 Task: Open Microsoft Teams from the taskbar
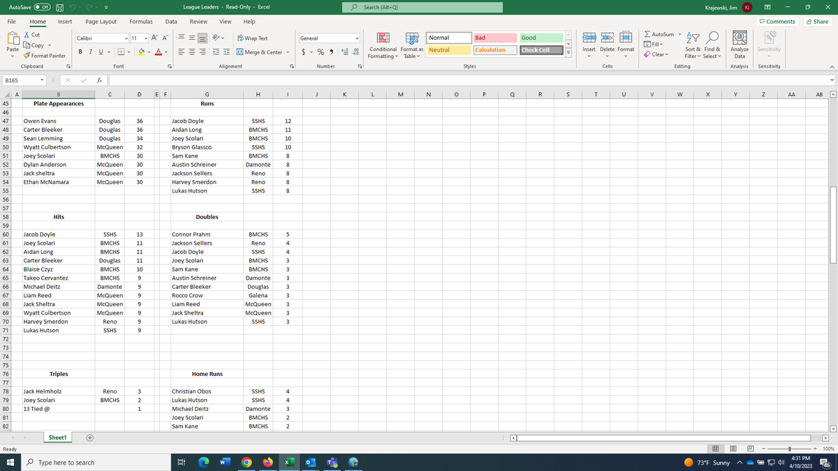click(x=333, y=463)
